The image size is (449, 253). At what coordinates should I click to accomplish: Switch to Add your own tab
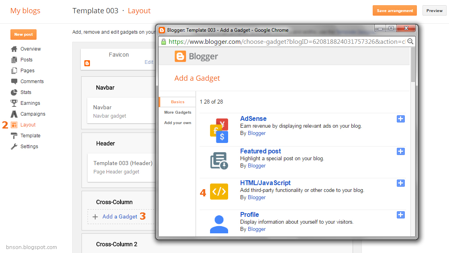pos(178,123)
